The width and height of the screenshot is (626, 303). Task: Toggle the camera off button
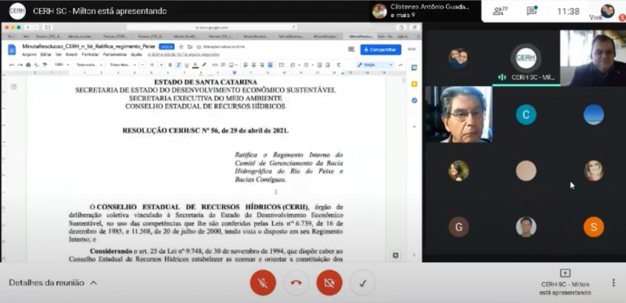[329, 283]
